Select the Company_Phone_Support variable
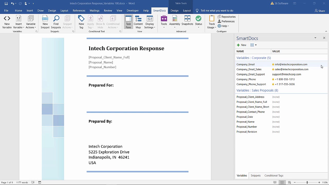 coord(281,84)
